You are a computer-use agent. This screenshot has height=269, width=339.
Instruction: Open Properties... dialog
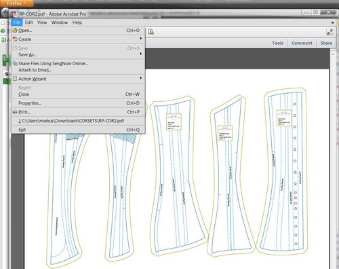(78, 103)
